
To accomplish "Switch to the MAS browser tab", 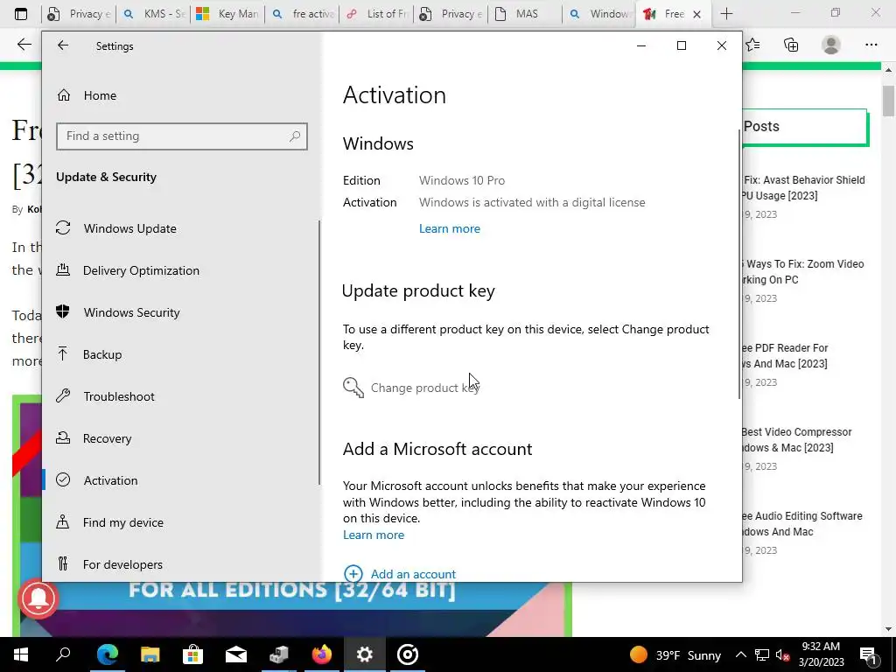I will pyautogui.click(x=525, y=14).
